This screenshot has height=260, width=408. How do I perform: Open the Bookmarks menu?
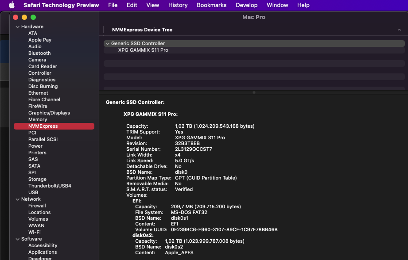tap(212, 5)
